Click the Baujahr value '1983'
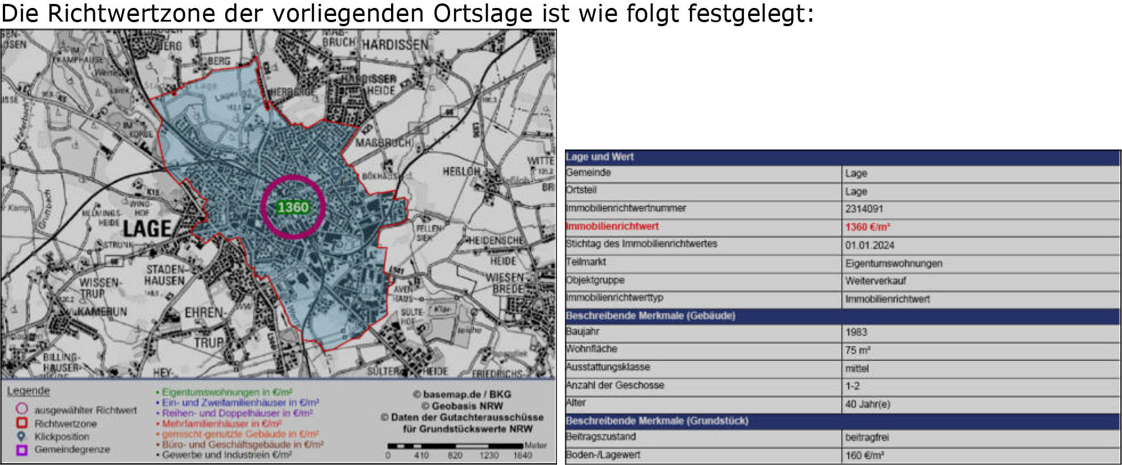The height and width of the screenshot is (465, 1122). [856, 333]
